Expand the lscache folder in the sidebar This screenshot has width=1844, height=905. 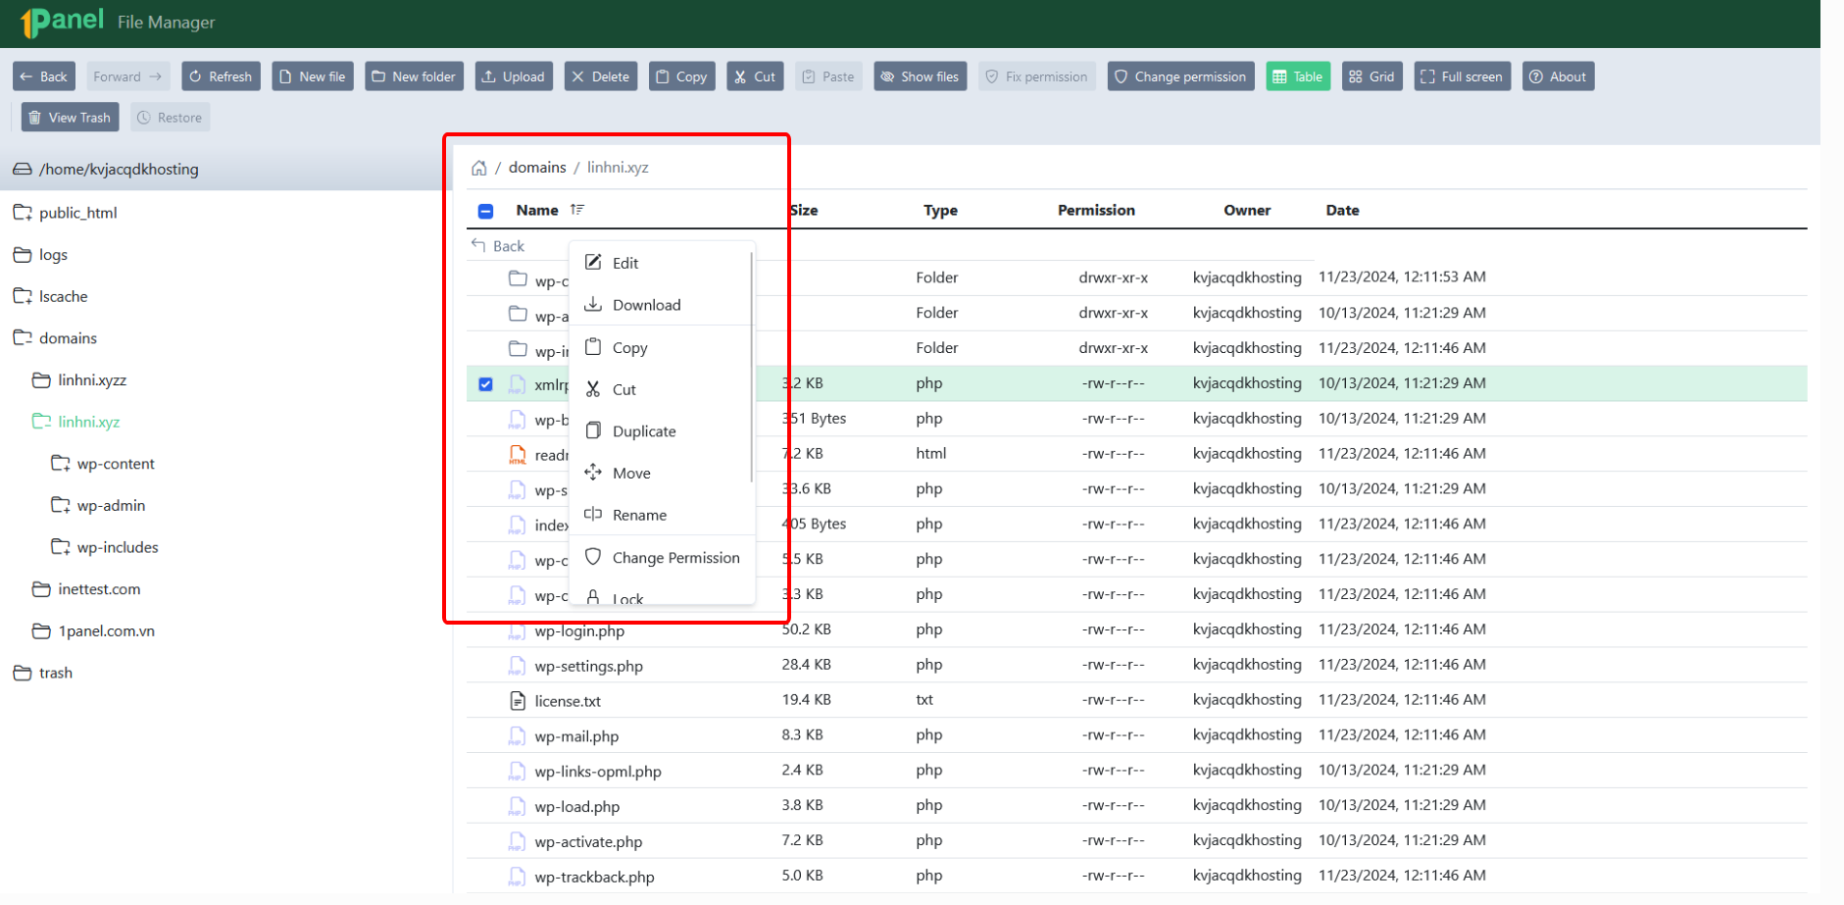(23, 296)
